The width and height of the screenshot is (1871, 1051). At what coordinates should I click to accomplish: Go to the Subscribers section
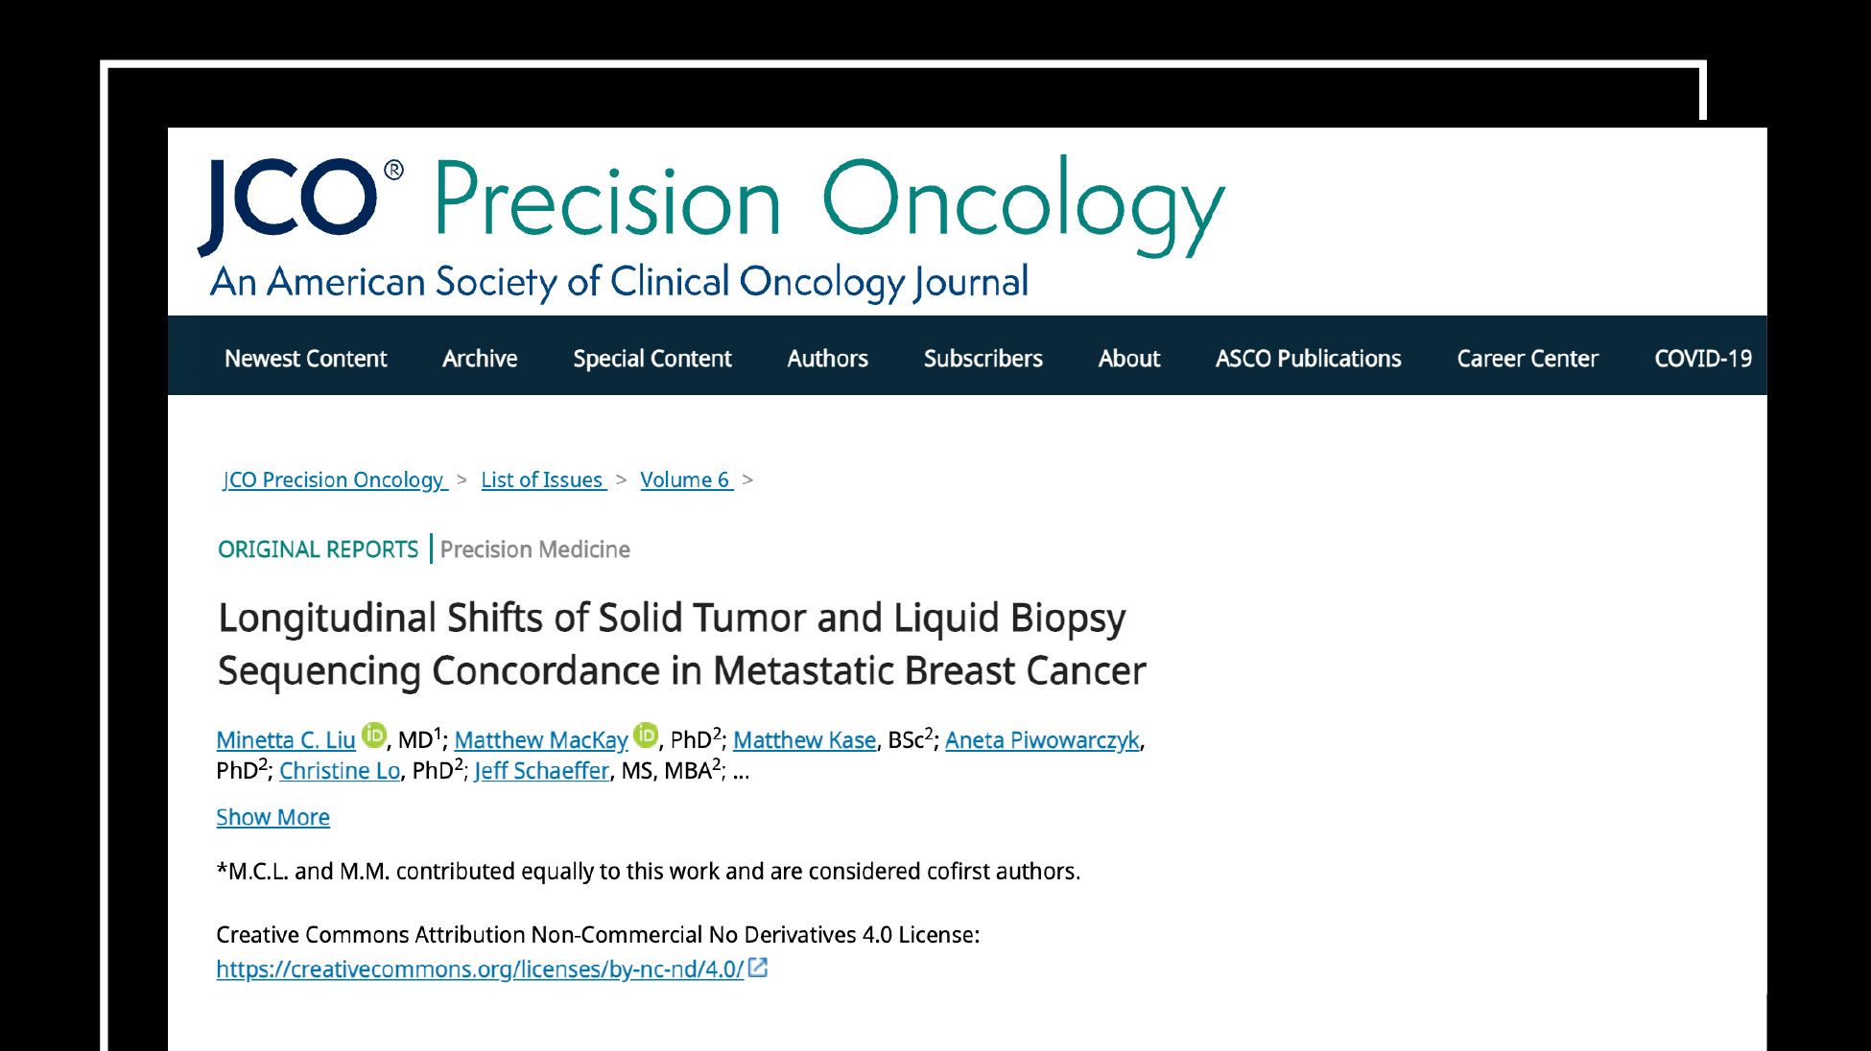(x=983, y=358)
